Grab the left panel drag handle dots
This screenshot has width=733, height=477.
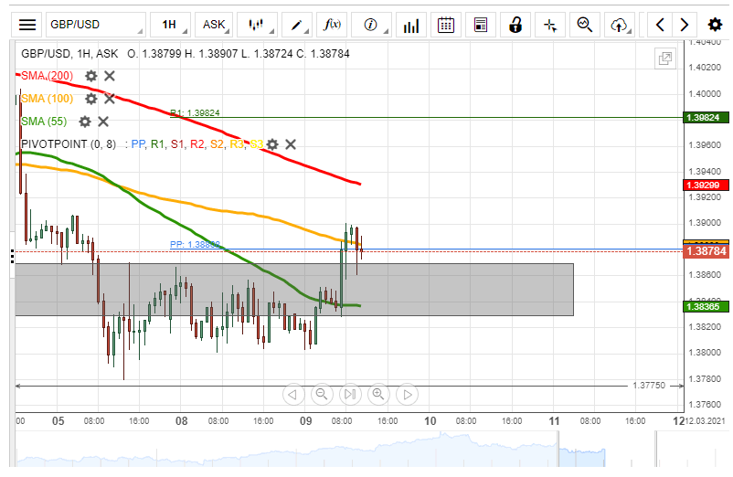[12, 257]
